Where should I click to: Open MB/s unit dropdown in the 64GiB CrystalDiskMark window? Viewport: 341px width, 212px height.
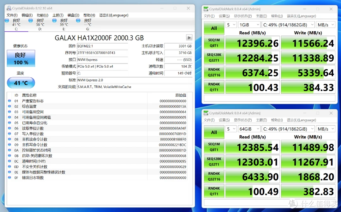(x=326, y=129)
